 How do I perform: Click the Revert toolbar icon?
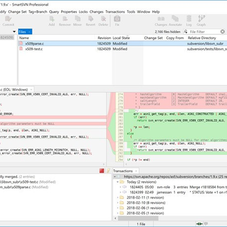pyautogui.click(x=91, y=19)
